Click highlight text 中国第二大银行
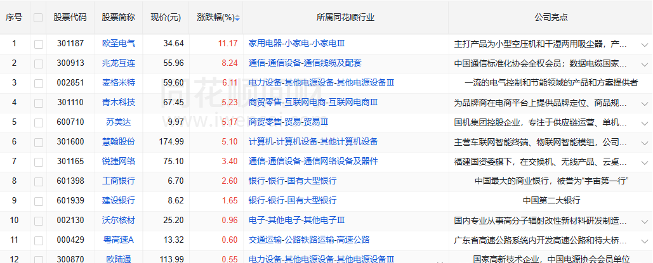The image size is (653, 263). 551,200
